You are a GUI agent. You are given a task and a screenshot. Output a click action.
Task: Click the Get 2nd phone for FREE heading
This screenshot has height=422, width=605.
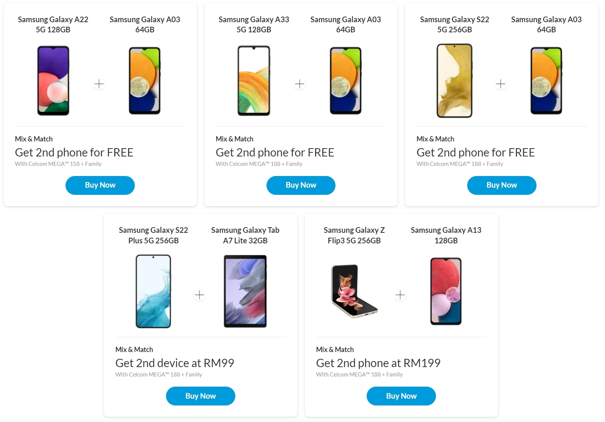click(74, 152)
